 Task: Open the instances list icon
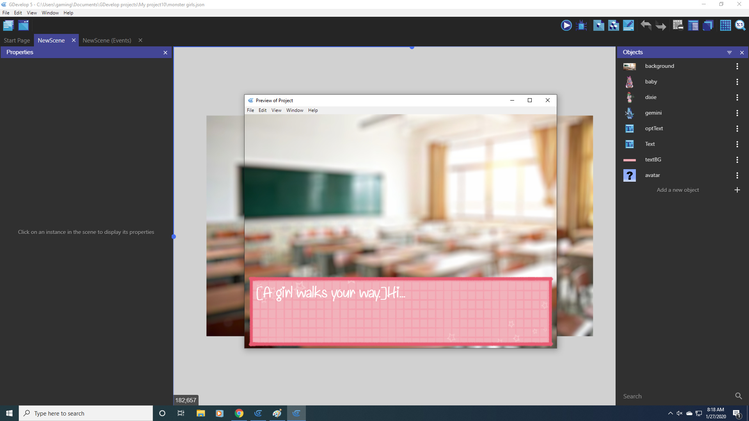click(x=693, y=26)
